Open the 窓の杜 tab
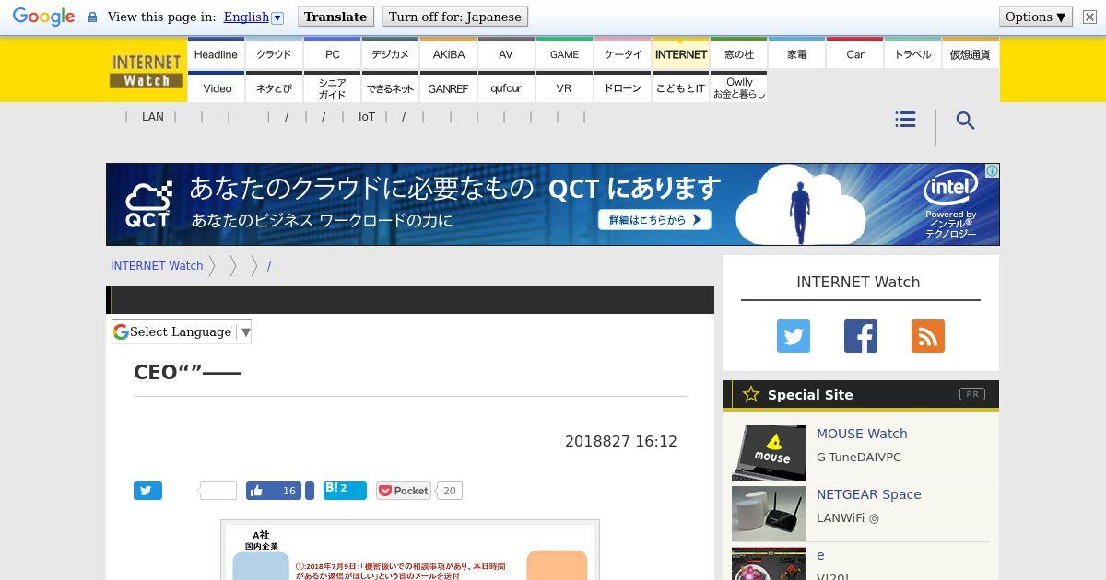Image resolution: width=1106 pixels, height=580 pixels. [x=739, y=53]
